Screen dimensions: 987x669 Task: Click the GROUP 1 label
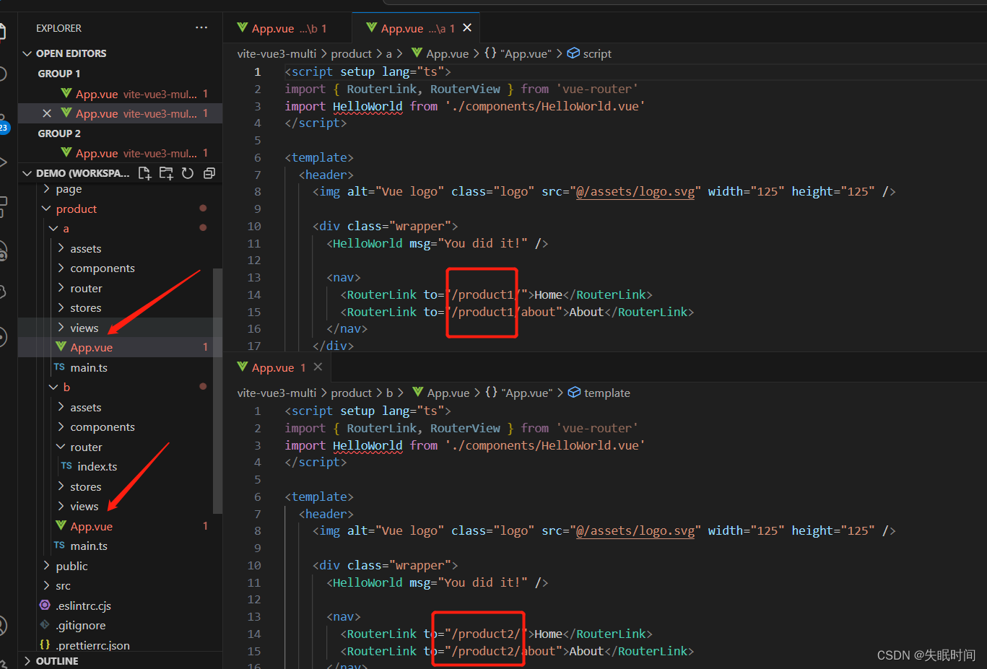(x=59, y=74)
